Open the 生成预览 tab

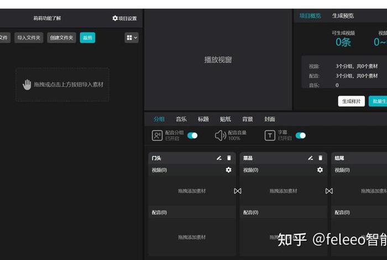click(x=343, y=15)
